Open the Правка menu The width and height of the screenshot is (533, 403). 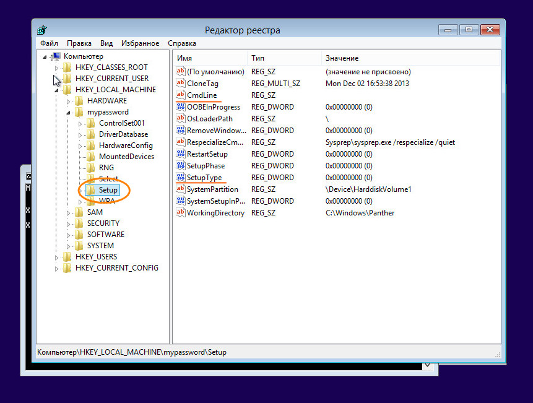(x=79, y=43)
